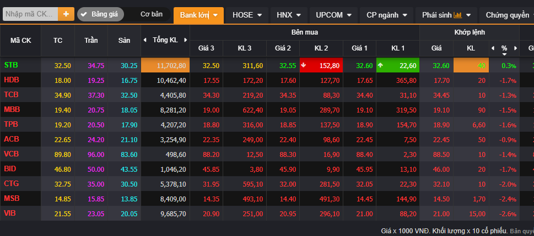The height and width of the screenshot is (236, 534).
Task: Open the HNX exchange dropdown
Action: pos(289,15)
